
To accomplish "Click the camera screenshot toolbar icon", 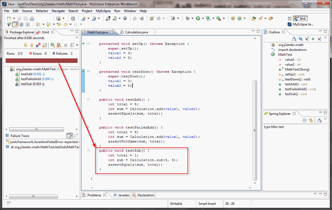I will 173,18.
